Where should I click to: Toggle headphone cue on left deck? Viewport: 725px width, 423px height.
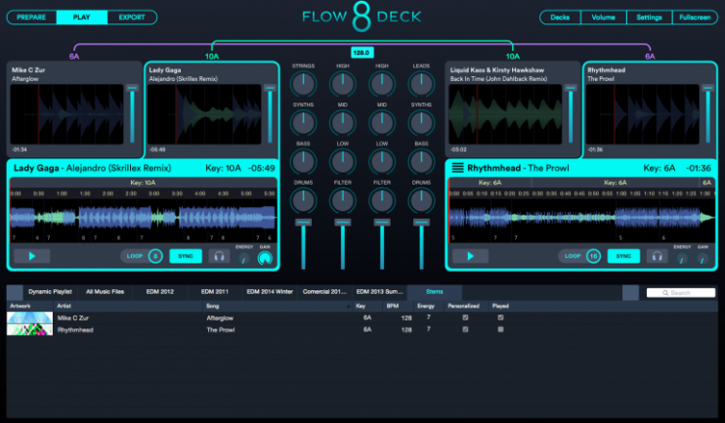[x=218, y=256]
